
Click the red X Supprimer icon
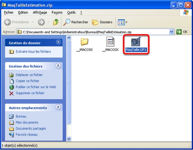pyautogui.click(x=12, y=93)
